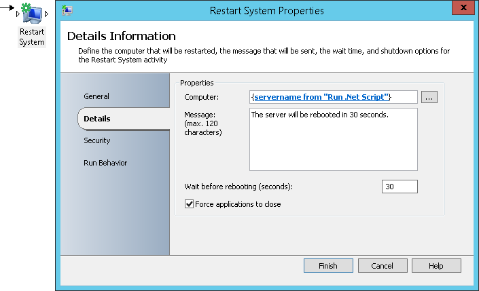Viewport: 479px width, 291px height.
Task: Click the left link handle of Restart System activity
Action: coord(18,14)
